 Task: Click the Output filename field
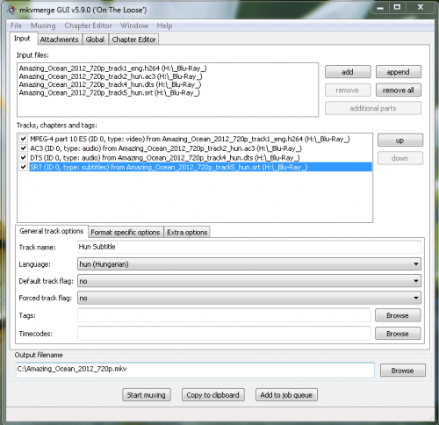click(x=195, y=370)
